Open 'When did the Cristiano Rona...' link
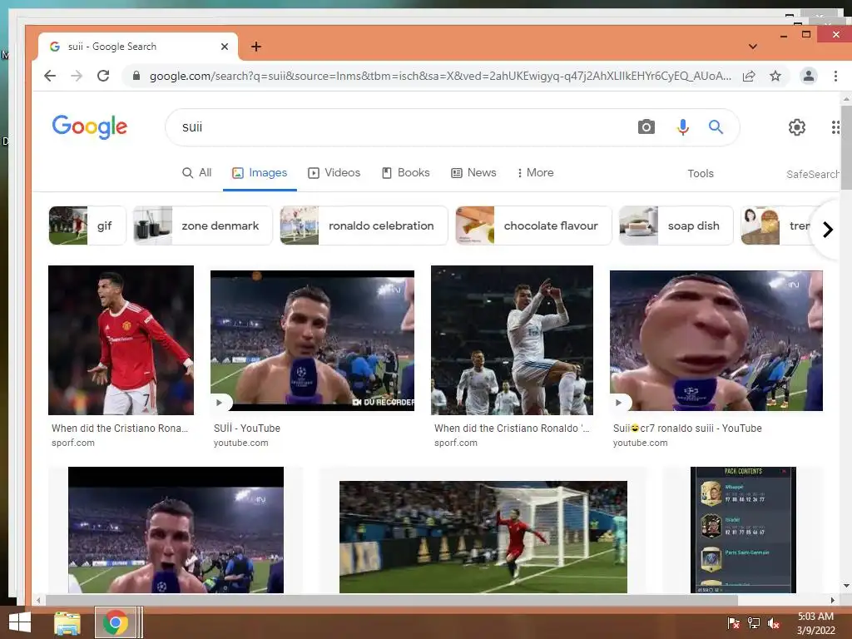 point(120,428)
